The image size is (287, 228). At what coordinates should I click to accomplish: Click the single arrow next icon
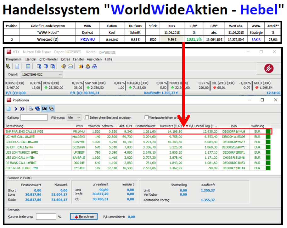pos(16,109)
